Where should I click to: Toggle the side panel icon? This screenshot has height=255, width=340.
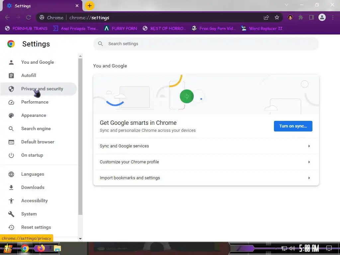coord(311,17)
